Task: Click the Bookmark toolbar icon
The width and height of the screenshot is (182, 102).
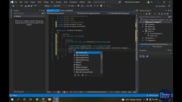Action: point(101,6)
